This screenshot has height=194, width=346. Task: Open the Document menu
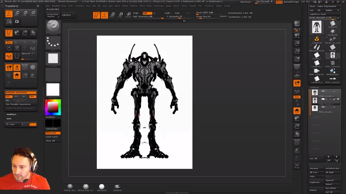[x=79, y=6]
